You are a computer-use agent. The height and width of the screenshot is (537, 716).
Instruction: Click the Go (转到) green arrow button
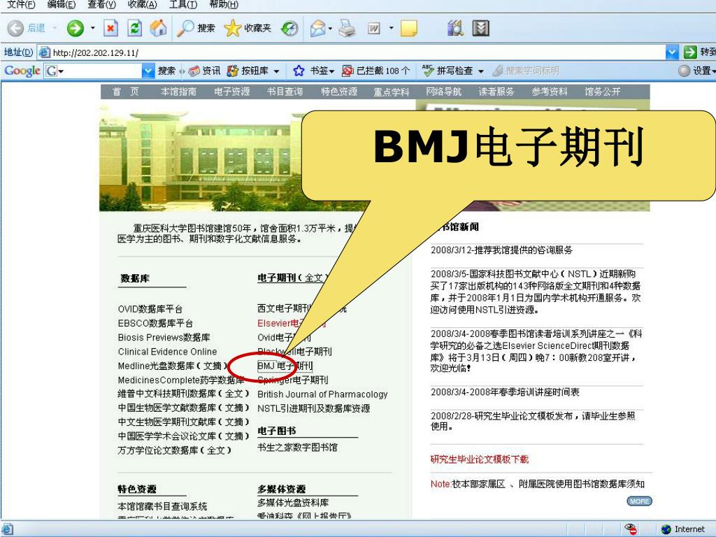coord(689,52)
